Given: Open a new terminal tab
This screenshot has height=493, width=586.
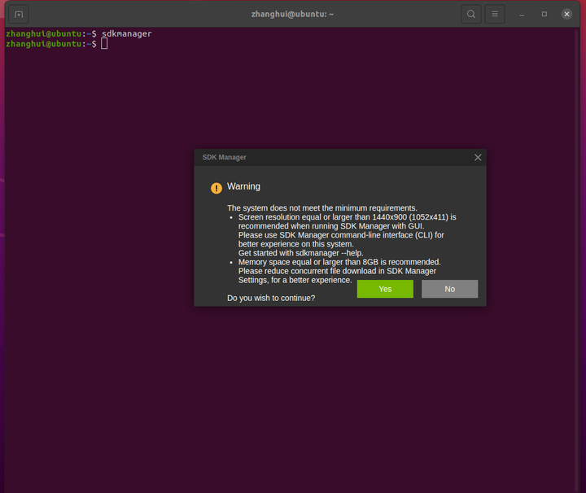Looking at the screenshot, I should click(19, 14).
